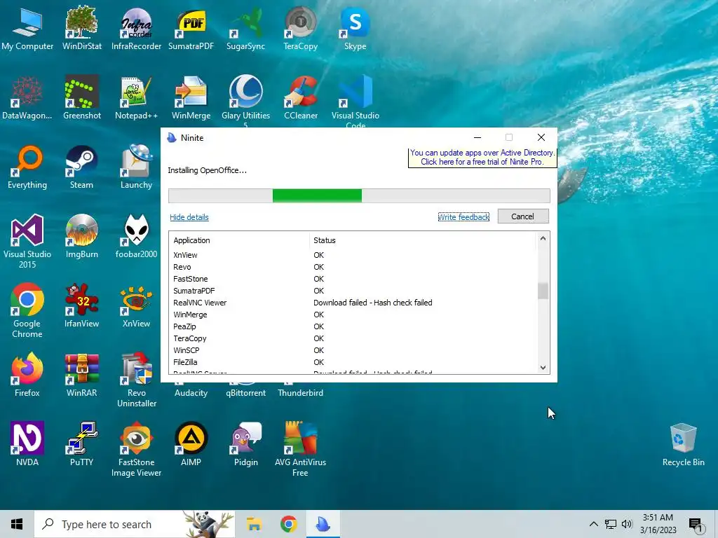718x538 pixels.
Task: Click the XnView desktop shortcut
Action: (x=136, y=306)
